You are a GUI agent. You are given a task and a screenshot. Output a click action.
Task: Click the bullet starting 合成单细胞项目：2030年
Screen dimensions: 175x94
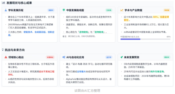[147, 77]
